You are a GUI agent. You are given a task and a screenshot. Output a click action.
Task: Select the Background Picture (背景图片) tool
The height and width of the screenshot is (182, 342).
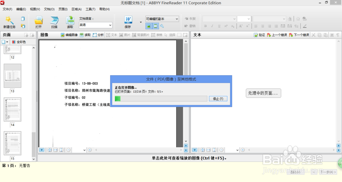[141, 35]
